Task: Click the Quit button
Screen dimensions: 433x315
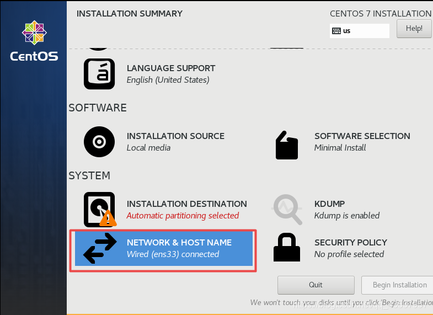Action: (x=316, y=285)
